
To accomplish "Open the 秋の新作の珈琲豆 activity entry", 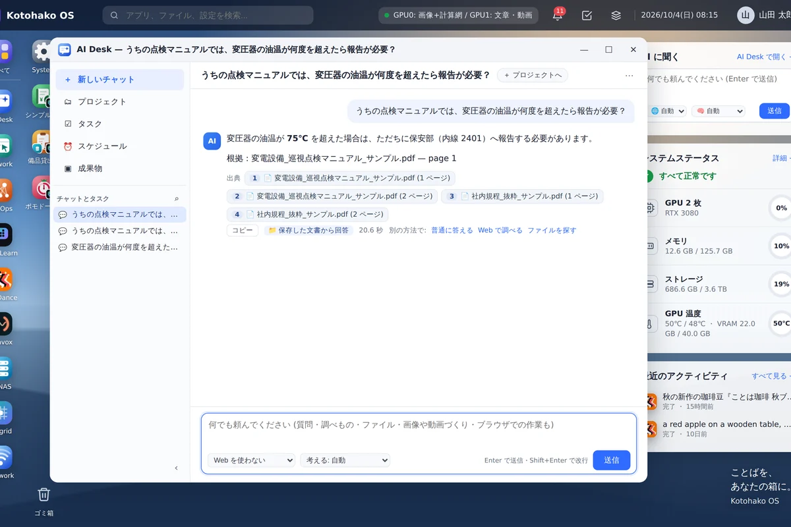I will point(718,402).
